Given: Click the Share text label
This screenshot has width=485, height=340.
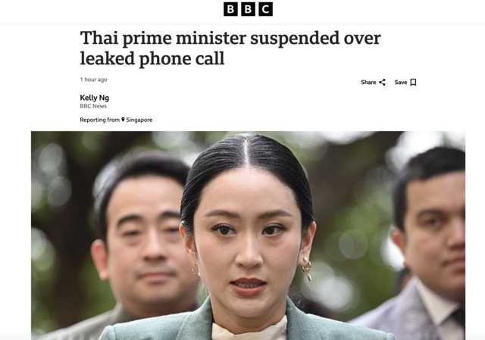Looking at the screenshot, I should click(368, 83).
